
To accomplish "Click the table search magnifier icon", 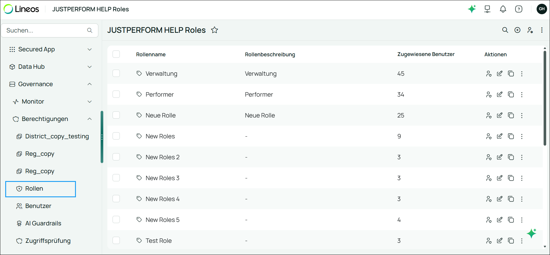I will pyautogui.click(x=505, y=30).
